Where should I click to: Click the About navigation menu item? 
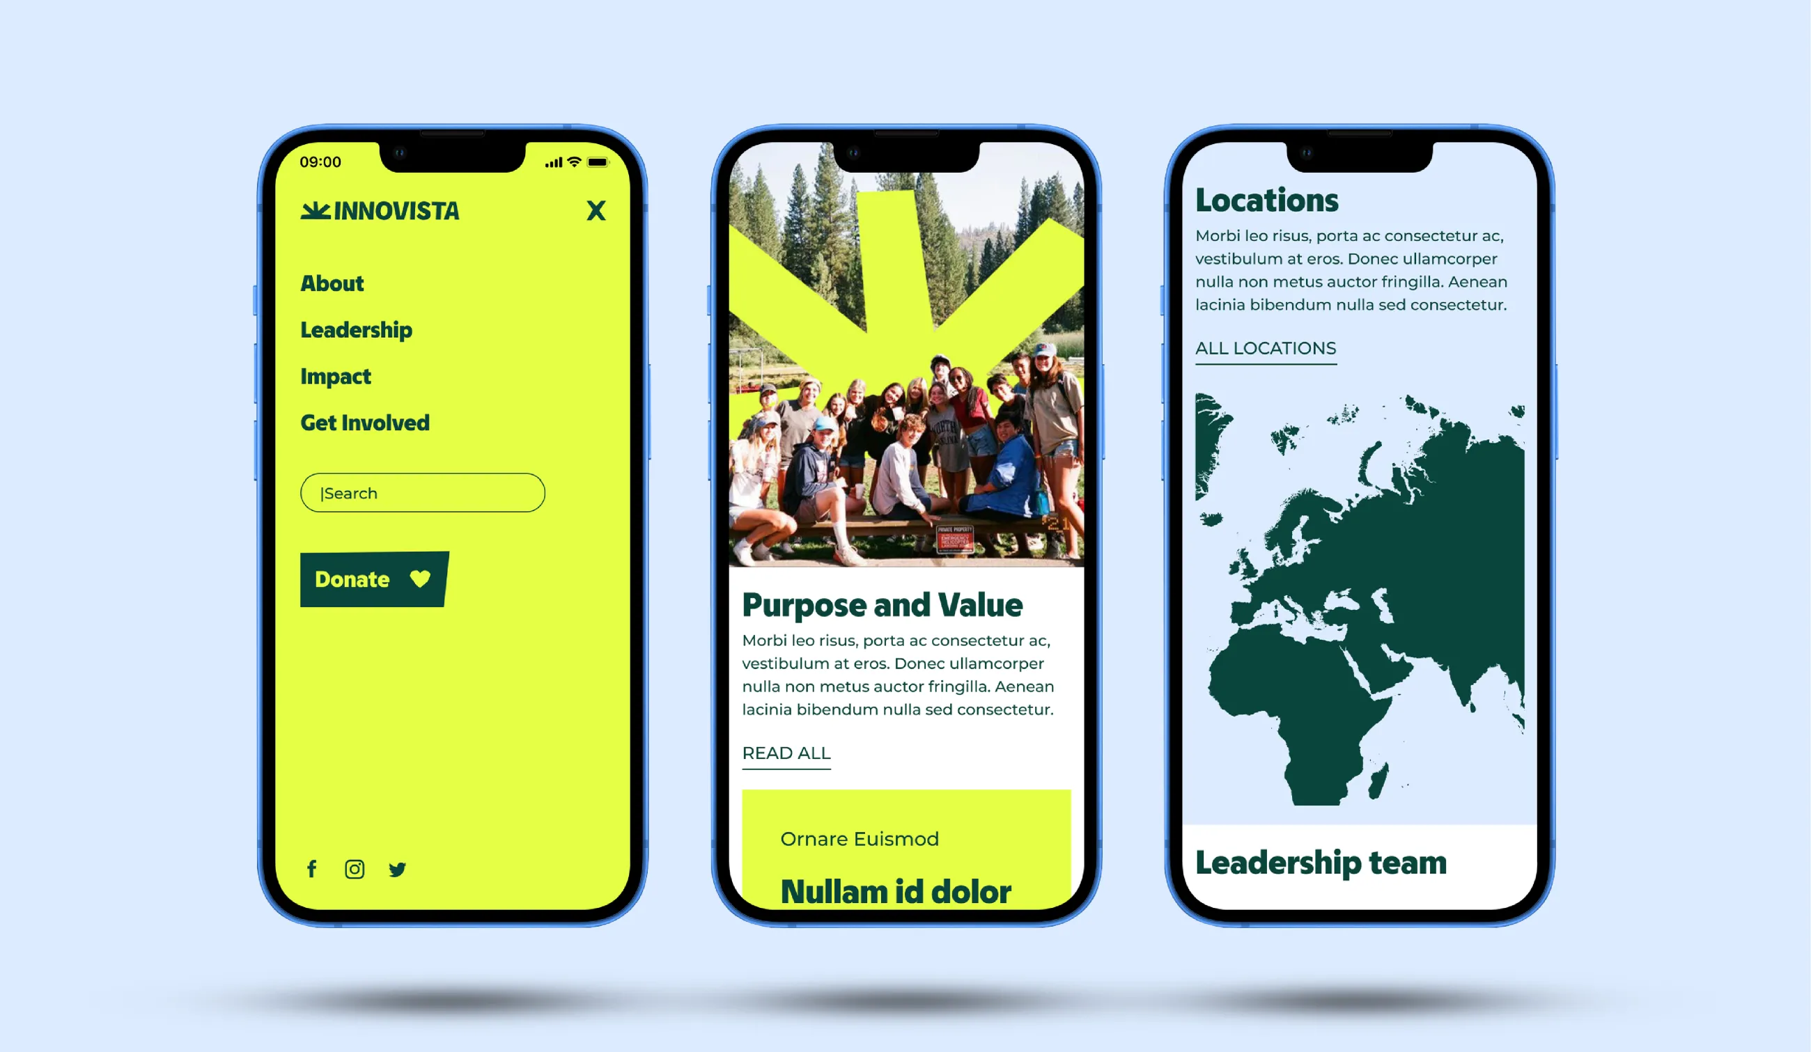coord(332,283)
